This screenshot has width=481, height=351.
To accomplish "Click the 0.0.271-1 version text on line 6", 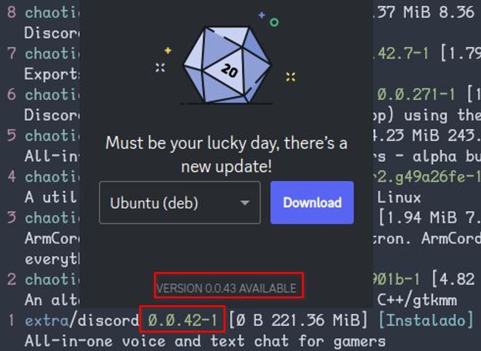I will click(x=416, y=95).
